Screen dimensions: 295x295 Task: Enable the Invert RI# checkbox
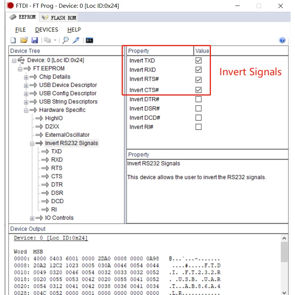198,127
